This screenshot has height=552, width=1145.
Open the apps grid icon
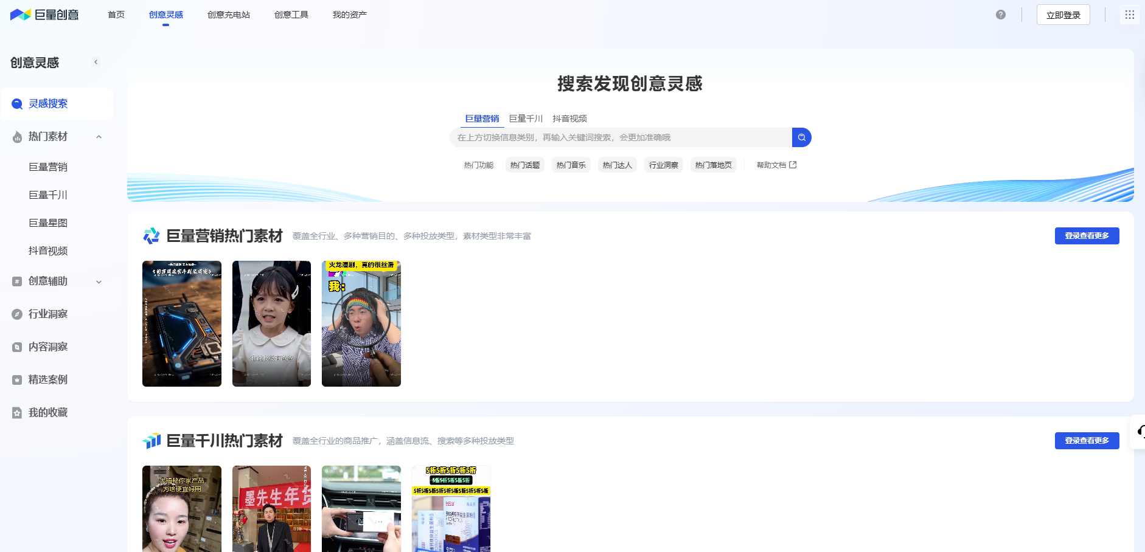(x=1130, y=15)
